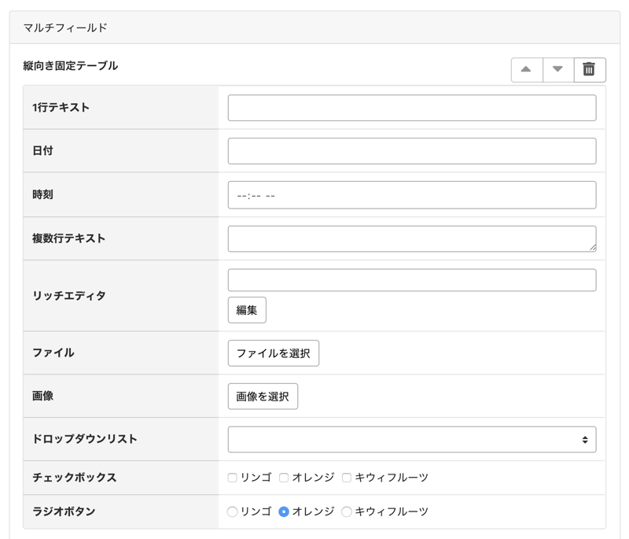Click the リッチエディタ text field
Viewport: 629px width, 539px height.
[411, 280]
